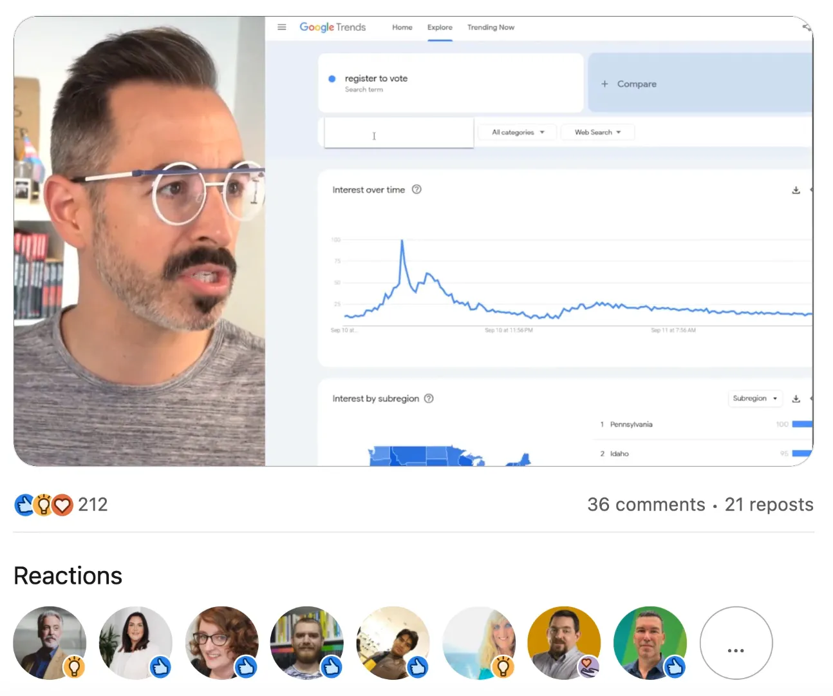Viewport: 833px width, 696px height.
Task: Select the Explore tab in Google Trends
Action: 440,27
